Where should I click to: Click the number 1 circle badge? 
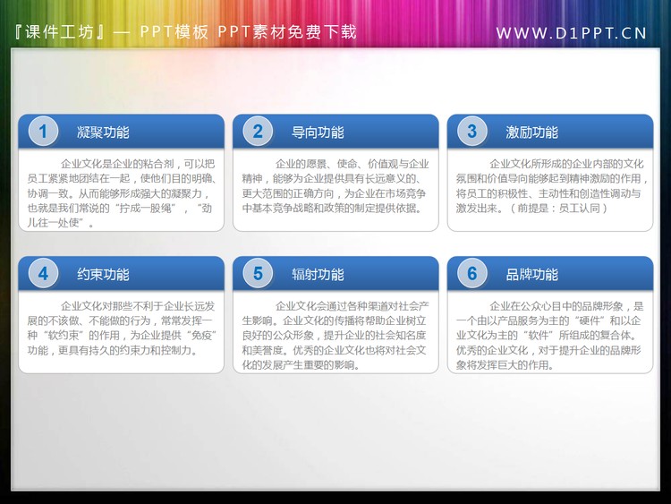[x=43, y=132]
